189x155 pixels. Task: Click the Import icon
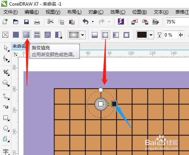135,21
